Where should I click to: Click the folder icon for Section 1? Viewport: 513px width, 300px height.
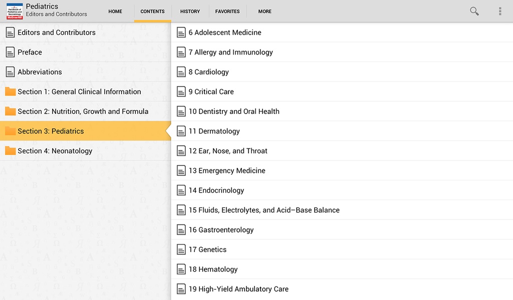pos(11,91)
